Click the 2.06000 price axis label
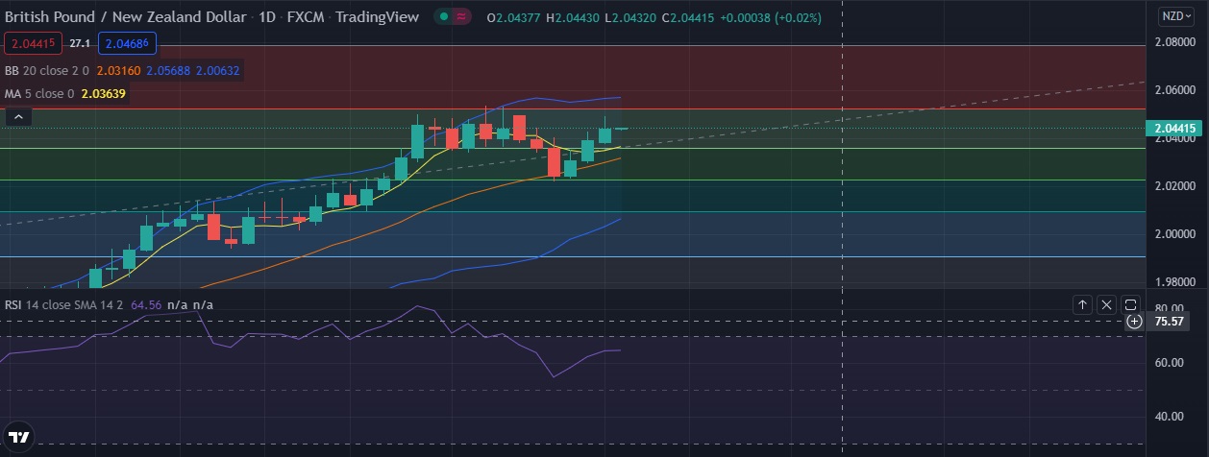1209x457 pixels. (x=1175, y=90)
